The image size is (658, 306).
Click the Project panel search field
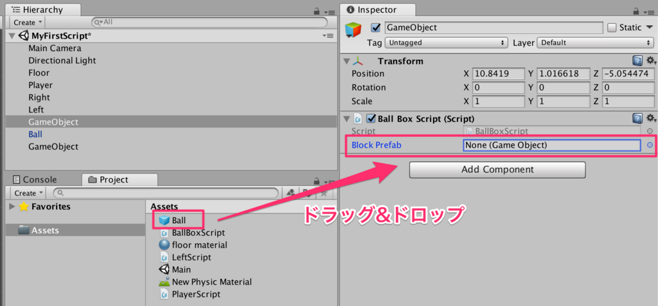(166, 193)
